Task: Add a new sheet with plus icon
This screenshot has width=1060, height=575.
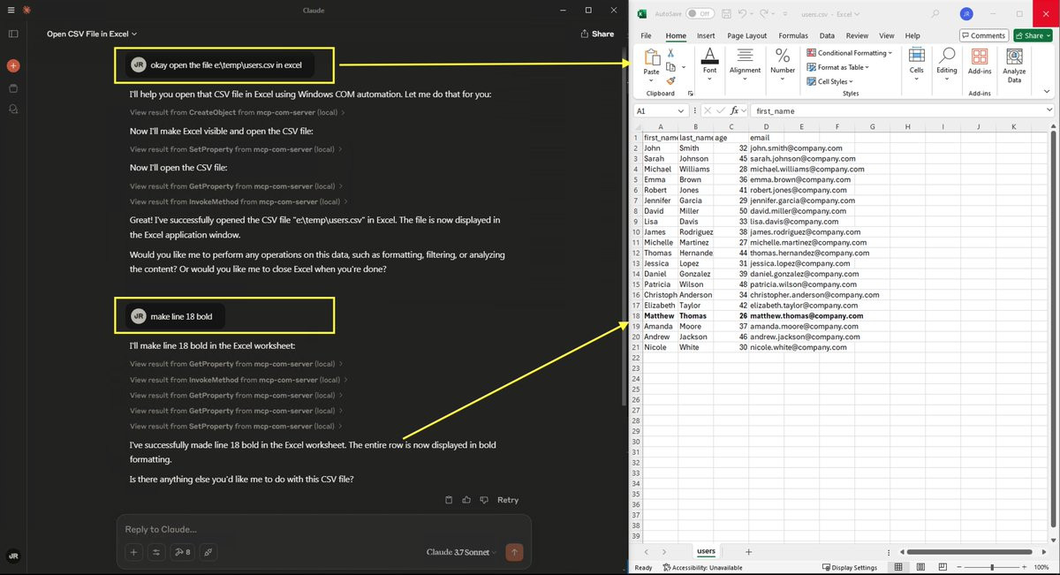Action: coord(748,552)
